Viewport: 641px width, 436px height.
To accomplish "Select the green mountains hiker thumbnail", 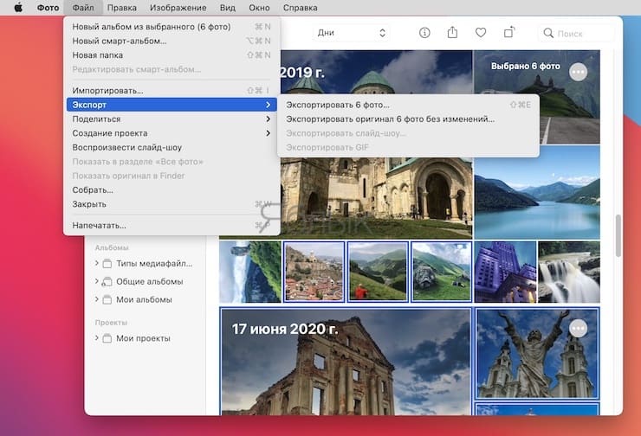I will [x=378, y=272].
